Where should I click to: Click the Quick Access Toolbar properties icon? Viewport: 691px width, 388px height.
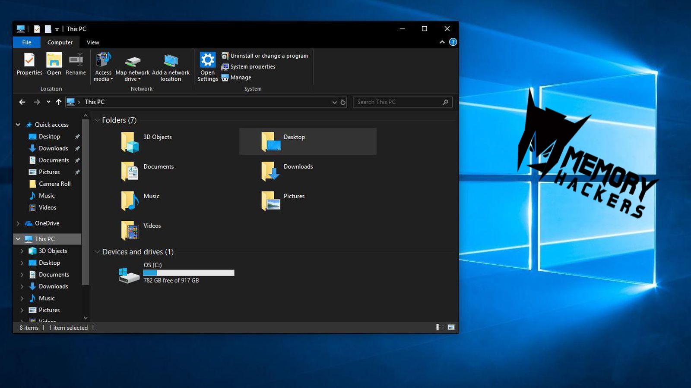pos(37,29)
